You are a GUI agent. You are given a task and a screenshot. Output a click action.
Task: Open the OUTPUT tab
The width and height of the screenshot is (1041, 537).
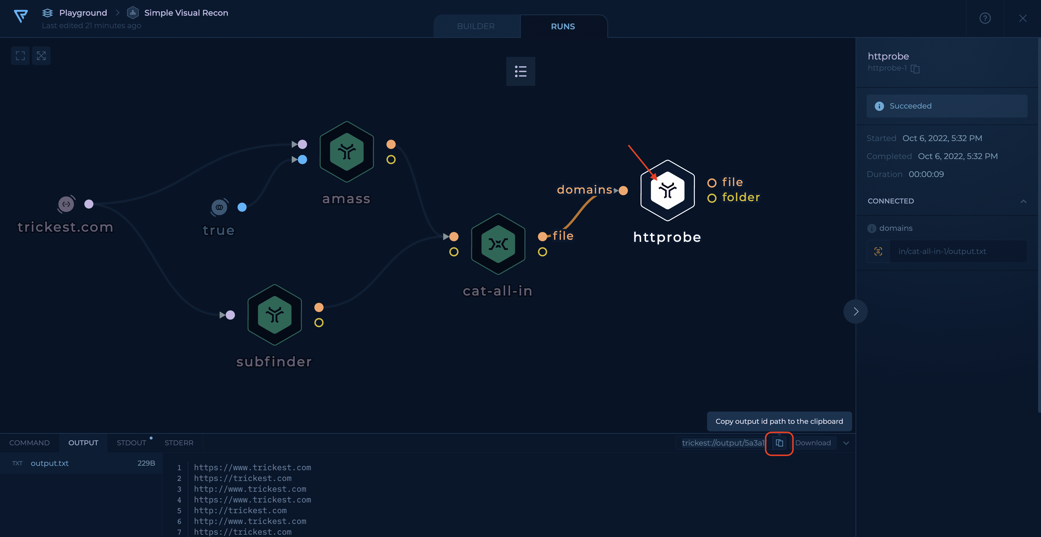(83, 443)
